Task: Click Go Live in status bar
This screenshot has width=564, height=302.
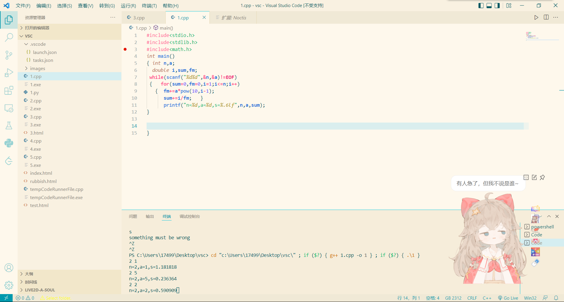Action: pyautogui.click(x=508, y=298)
